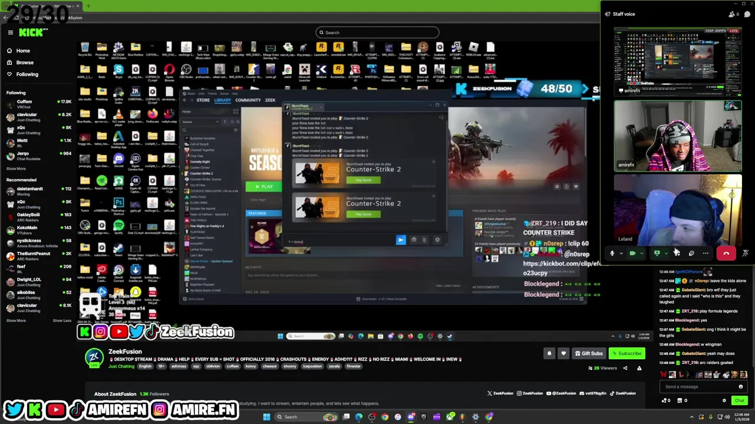Open the Discord invite link
755x424 pixels.
(593, 393)
